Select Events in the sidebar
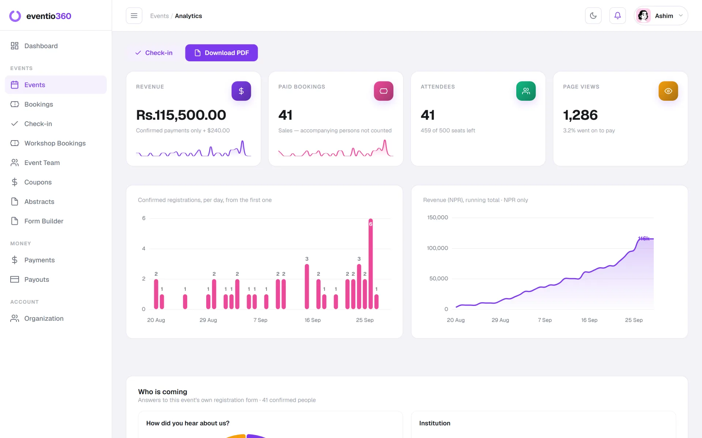The height and width of the screenshot is (438, 702). pos(56,85)
